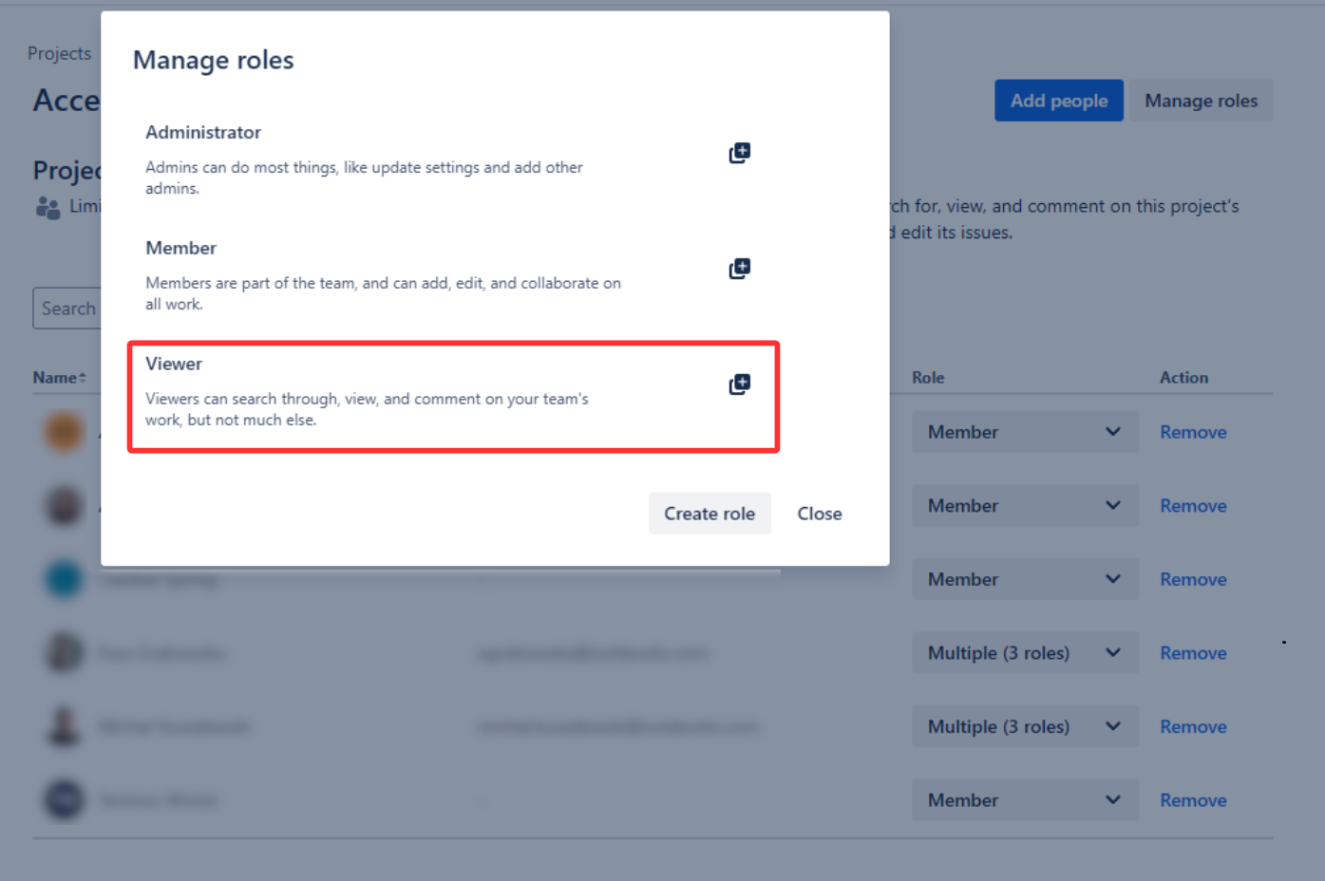The width and height of the screenshot is (1325, 881).
Task: Open the Projects breadcrumb link
Action: click(x=59, y=53)
